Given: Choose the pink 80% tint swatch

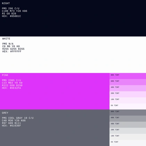Looking at the screenshot, I should click(128, 76).
